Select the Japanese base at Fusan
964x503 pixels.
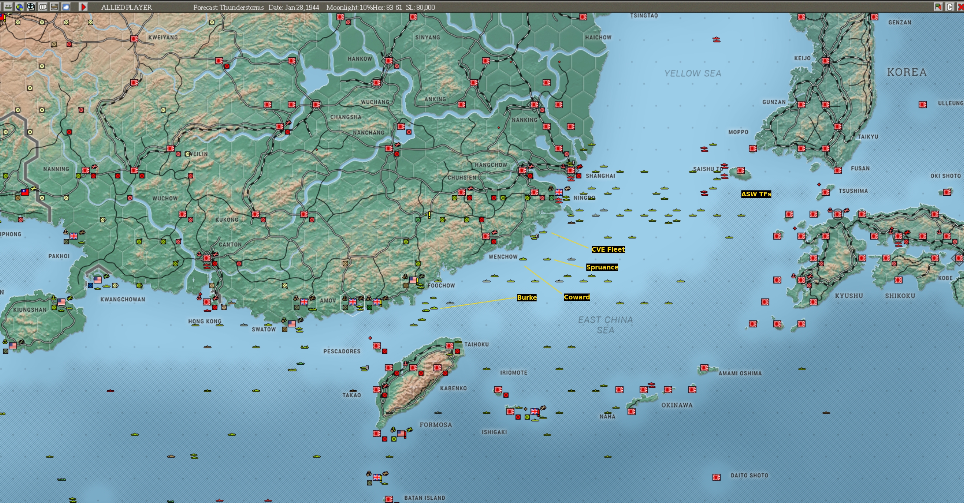pyautogui.click(x=838, y=170)
